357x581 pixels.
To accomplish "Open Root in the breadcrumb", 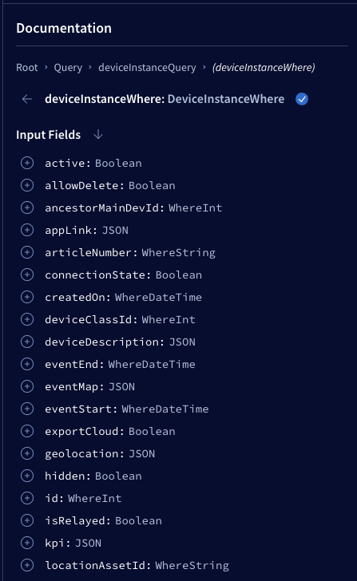I will click(x=27, y=67).
